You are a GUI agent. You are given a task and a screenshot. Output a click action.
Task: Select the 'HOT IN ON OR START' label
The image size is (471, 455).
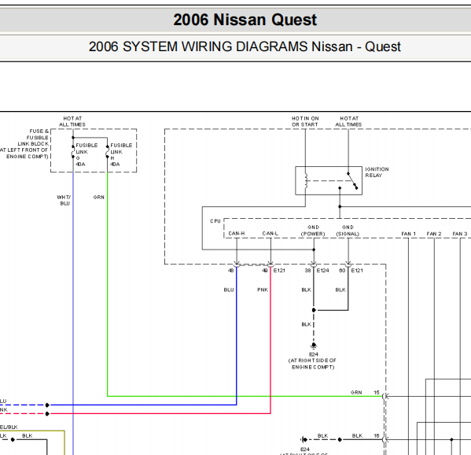pos(305,121)
